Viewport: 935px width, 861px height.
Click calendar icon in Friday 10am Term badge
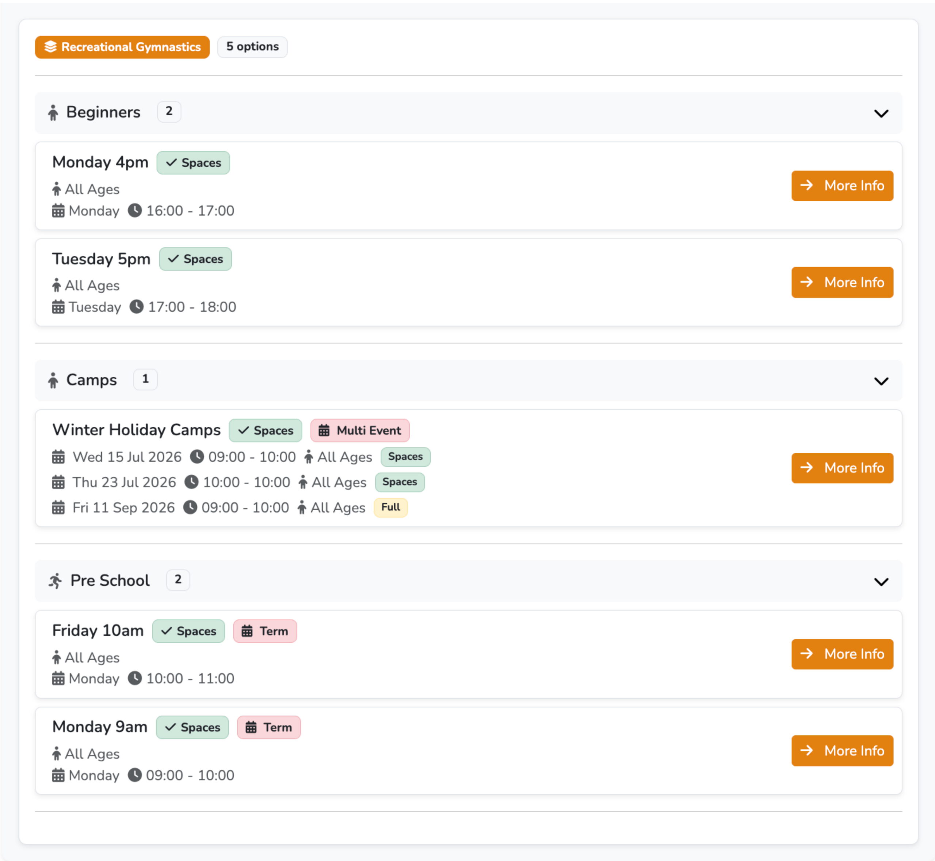[x=247, y=631]
